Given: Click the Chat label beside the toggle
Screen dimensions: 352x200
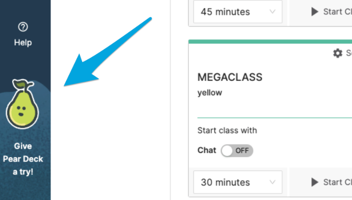Looking at the screenshot, I should (x=207, y=150).
